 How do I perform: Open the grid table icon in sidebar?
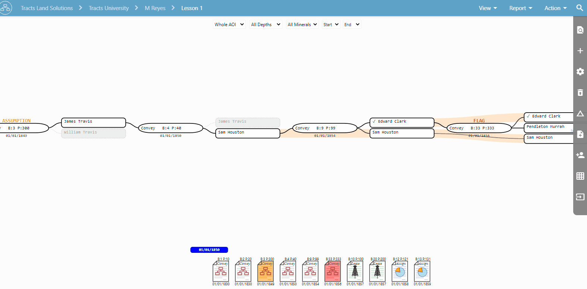pos(580,176)
